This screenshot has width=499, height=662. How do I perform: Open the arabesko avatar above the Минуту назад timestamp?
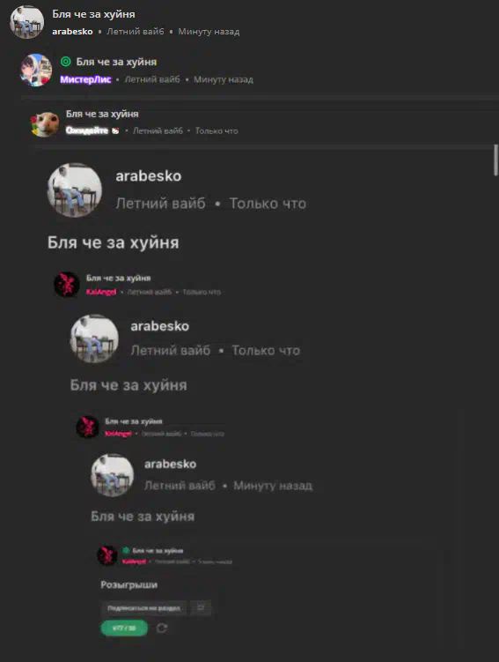coord(112,475)
